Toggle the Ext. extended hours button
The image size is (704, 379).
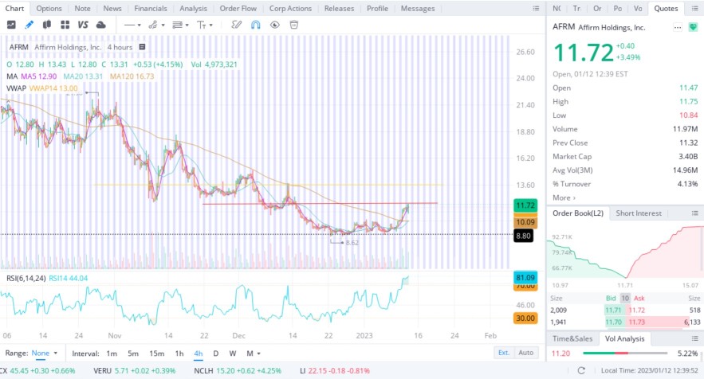(x=504, y=353)
